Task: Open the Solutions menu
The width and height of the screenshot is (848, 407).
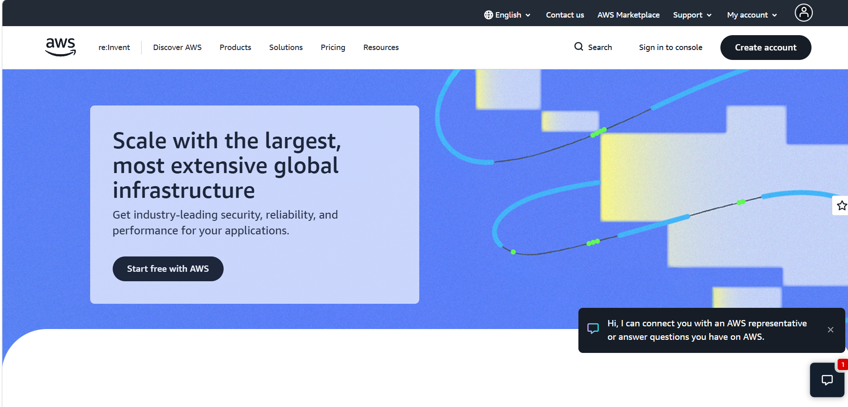Action: point(286,47)
